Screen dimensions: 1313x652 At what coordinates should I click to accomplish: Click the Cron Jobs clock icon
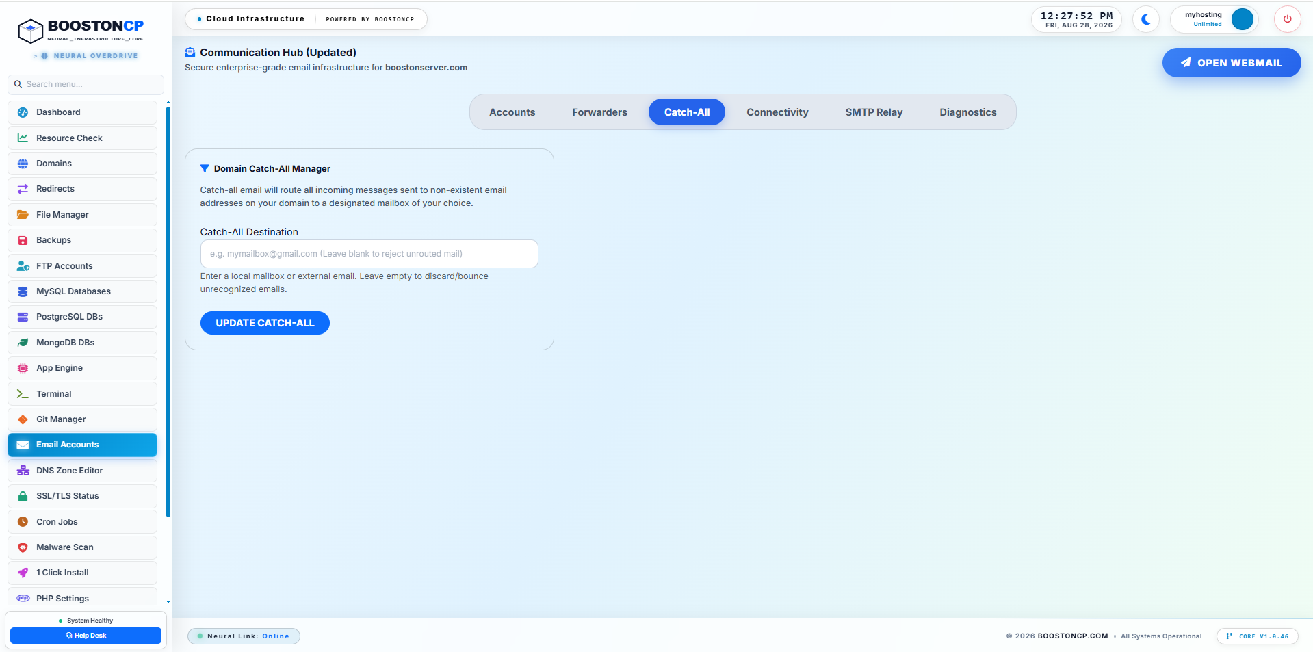(x=23, y=522)
